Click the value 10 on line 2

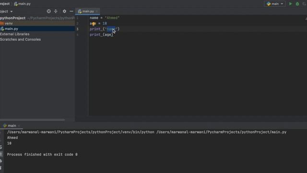coord(105,24)
